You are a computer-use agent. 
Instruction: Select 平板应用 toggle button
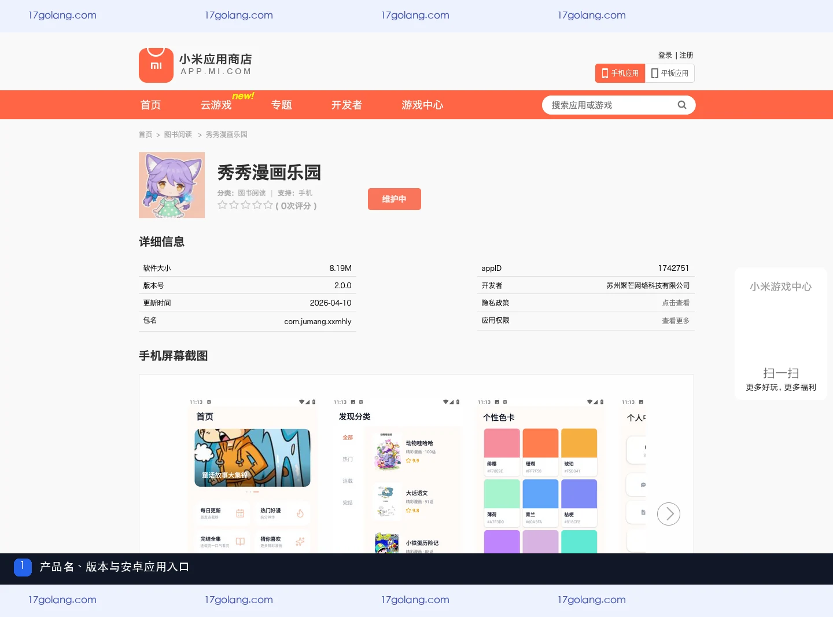tap(670, 74)
